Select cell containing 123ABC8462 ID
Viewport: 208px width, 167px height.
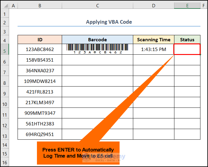[x=40, y=49]
